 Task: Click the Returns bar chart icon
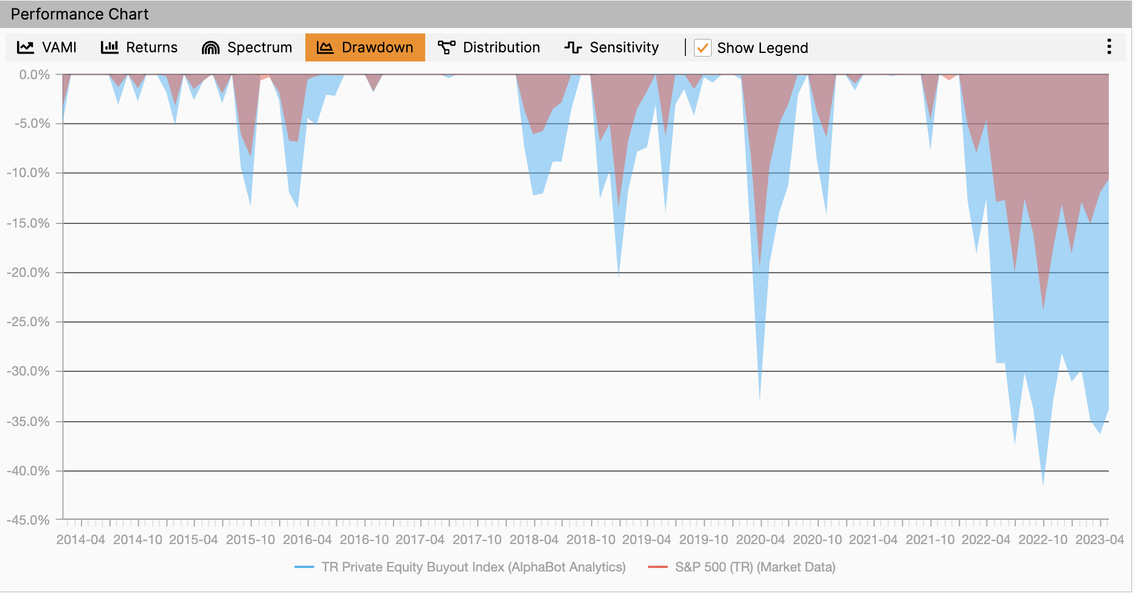pos(109,47)
